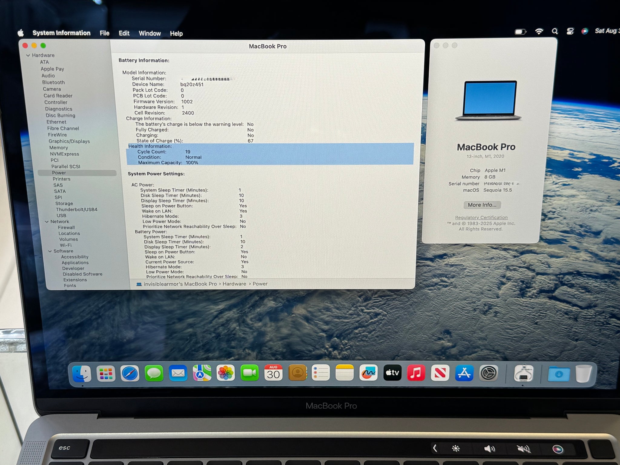Mute sound on Touch Bar
620x465 pixels.
(523, 449)
